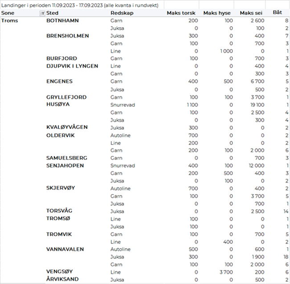Viewport: 290px width, 284px height.
Task: Open the Sone column filter dropdown
Action: [x=42, y=13]
